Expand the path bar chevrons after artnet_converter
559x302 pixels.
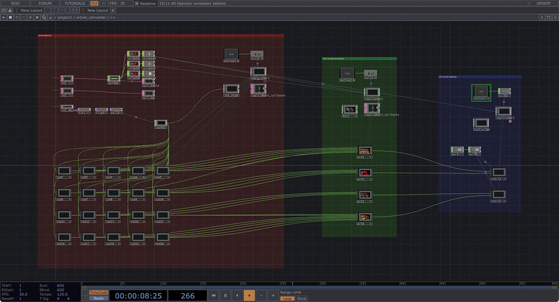[113, 17]
